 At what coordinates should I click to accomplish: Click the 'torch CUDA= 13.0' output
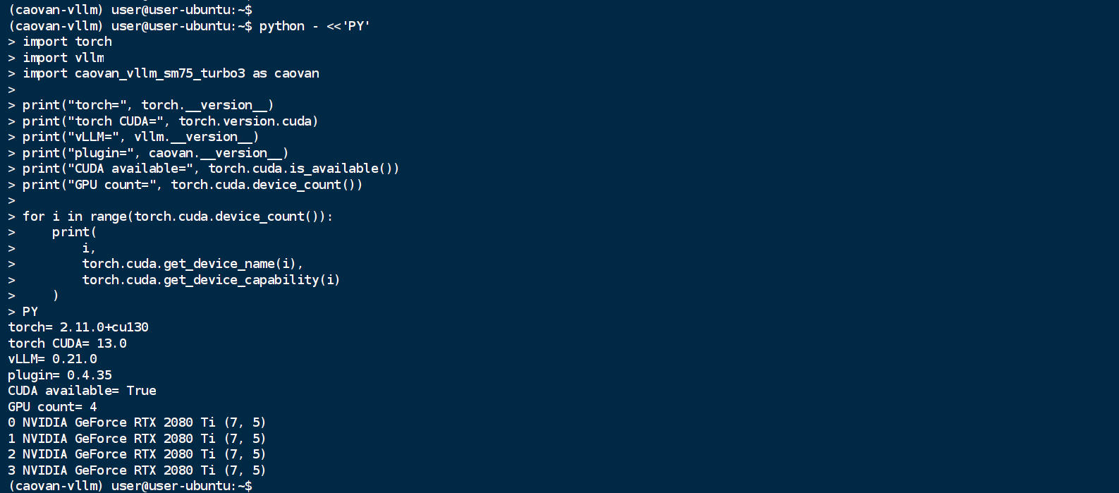click(67, 343)
